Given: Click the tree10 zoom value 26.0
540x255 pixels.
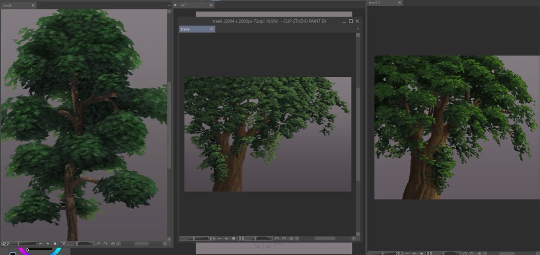Looking at the screenshot, I should pos(399,253).
